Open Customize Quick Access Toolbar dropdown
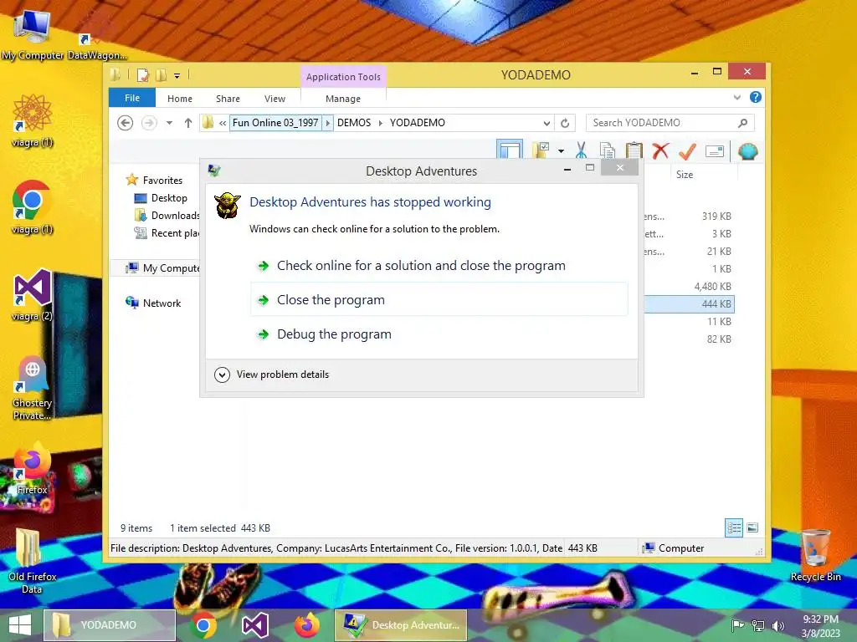The image size is (857, 642). [177, 76]
